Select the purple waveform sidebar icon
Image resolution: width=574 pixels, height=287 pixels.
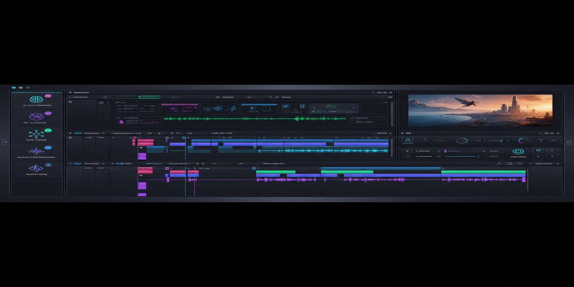coord(36,152)
